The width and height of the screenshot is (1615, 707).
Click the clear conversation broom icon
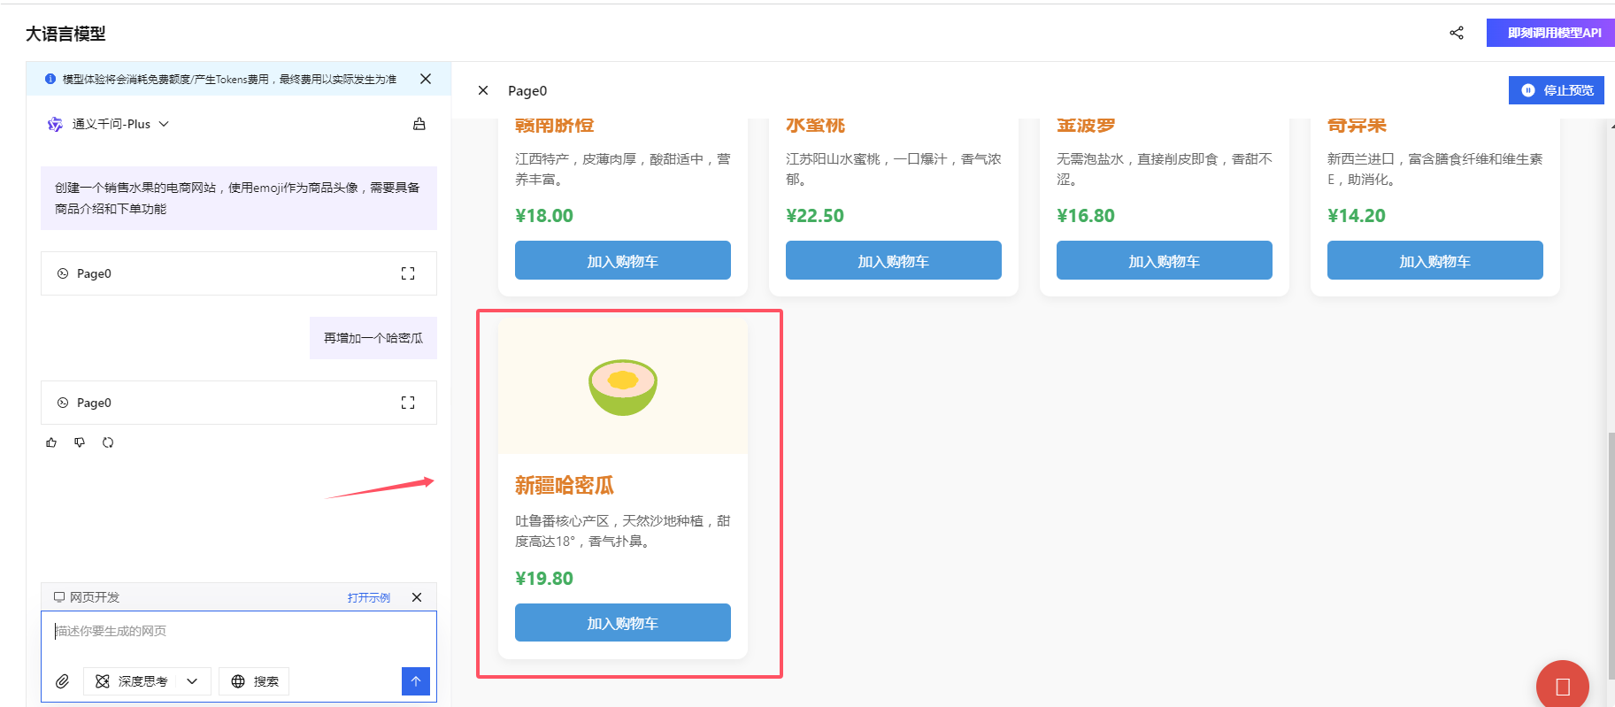click(x=419, y=124)
